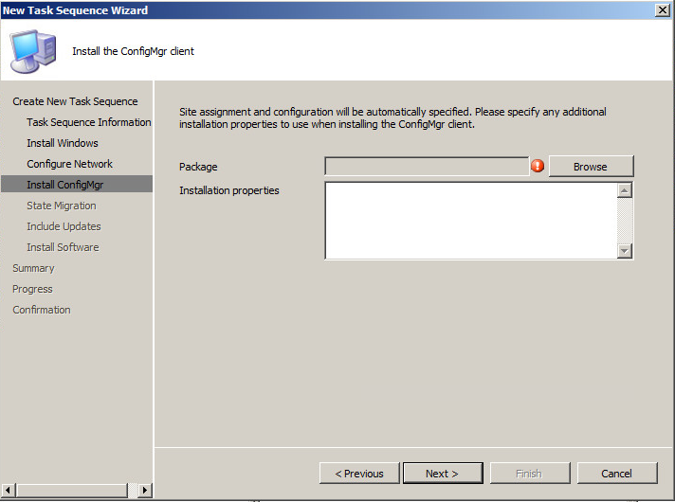This screenshot has height=502, width=675.
Task: Click the sidebar horizontal scrollbar thumb
Action: coord(72,490)
